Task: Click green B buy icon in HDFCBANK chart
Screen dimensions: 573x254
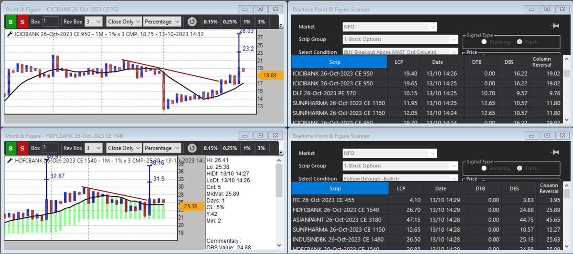Action: coord(10,148)
